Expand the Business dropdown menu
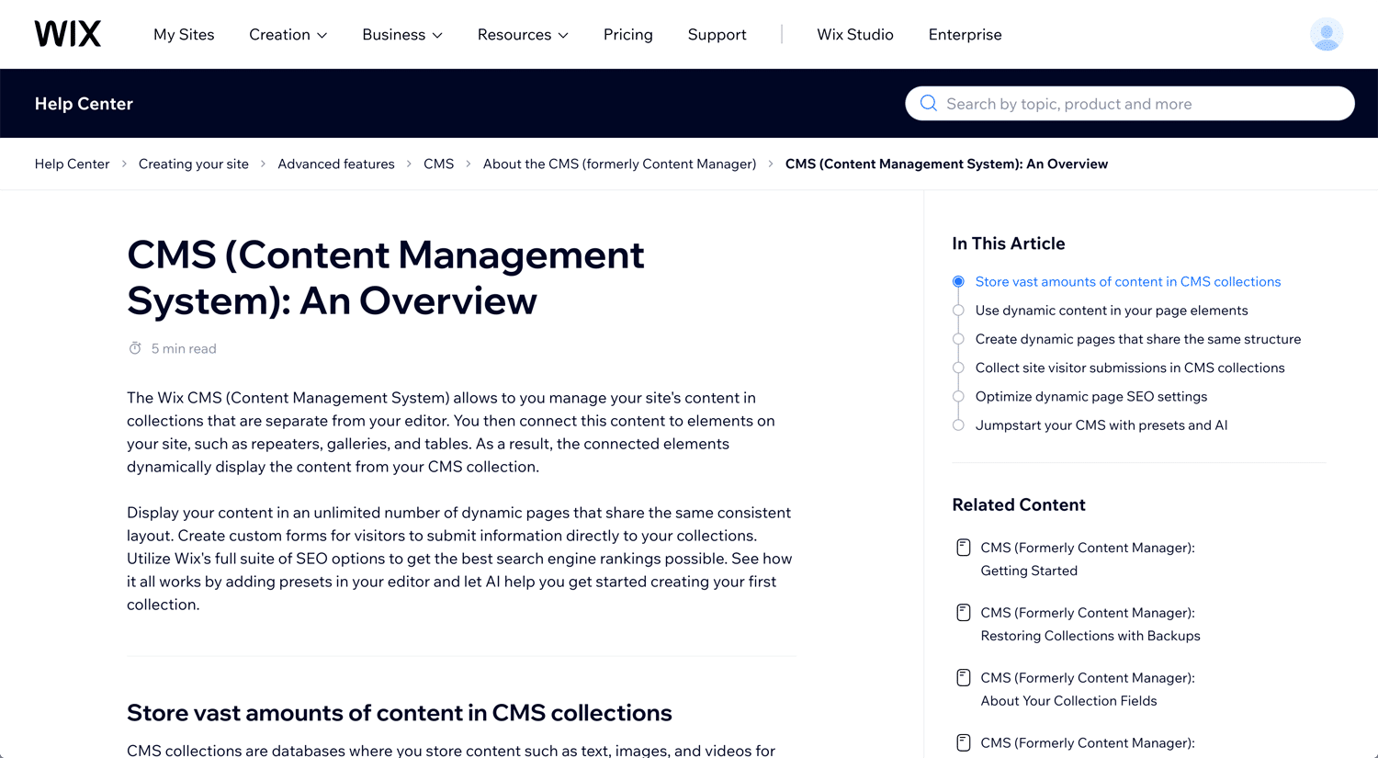The image size is (1378, 758). click(402, 34)
